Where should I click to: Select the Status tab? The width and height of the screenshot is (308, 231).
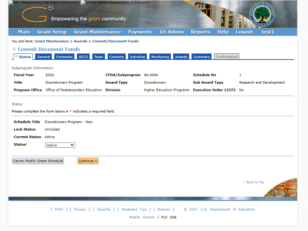[x=23, y=57]
